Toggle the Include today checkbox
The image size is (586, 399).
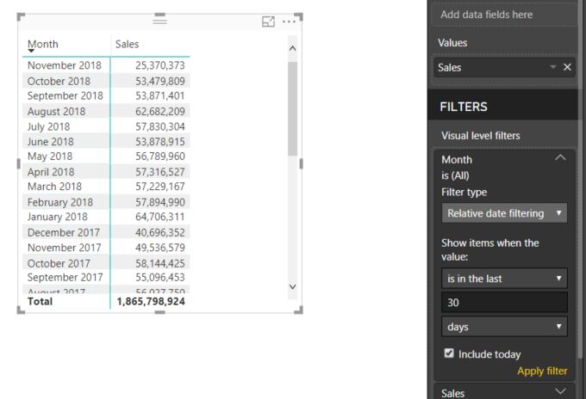(449, 353)
